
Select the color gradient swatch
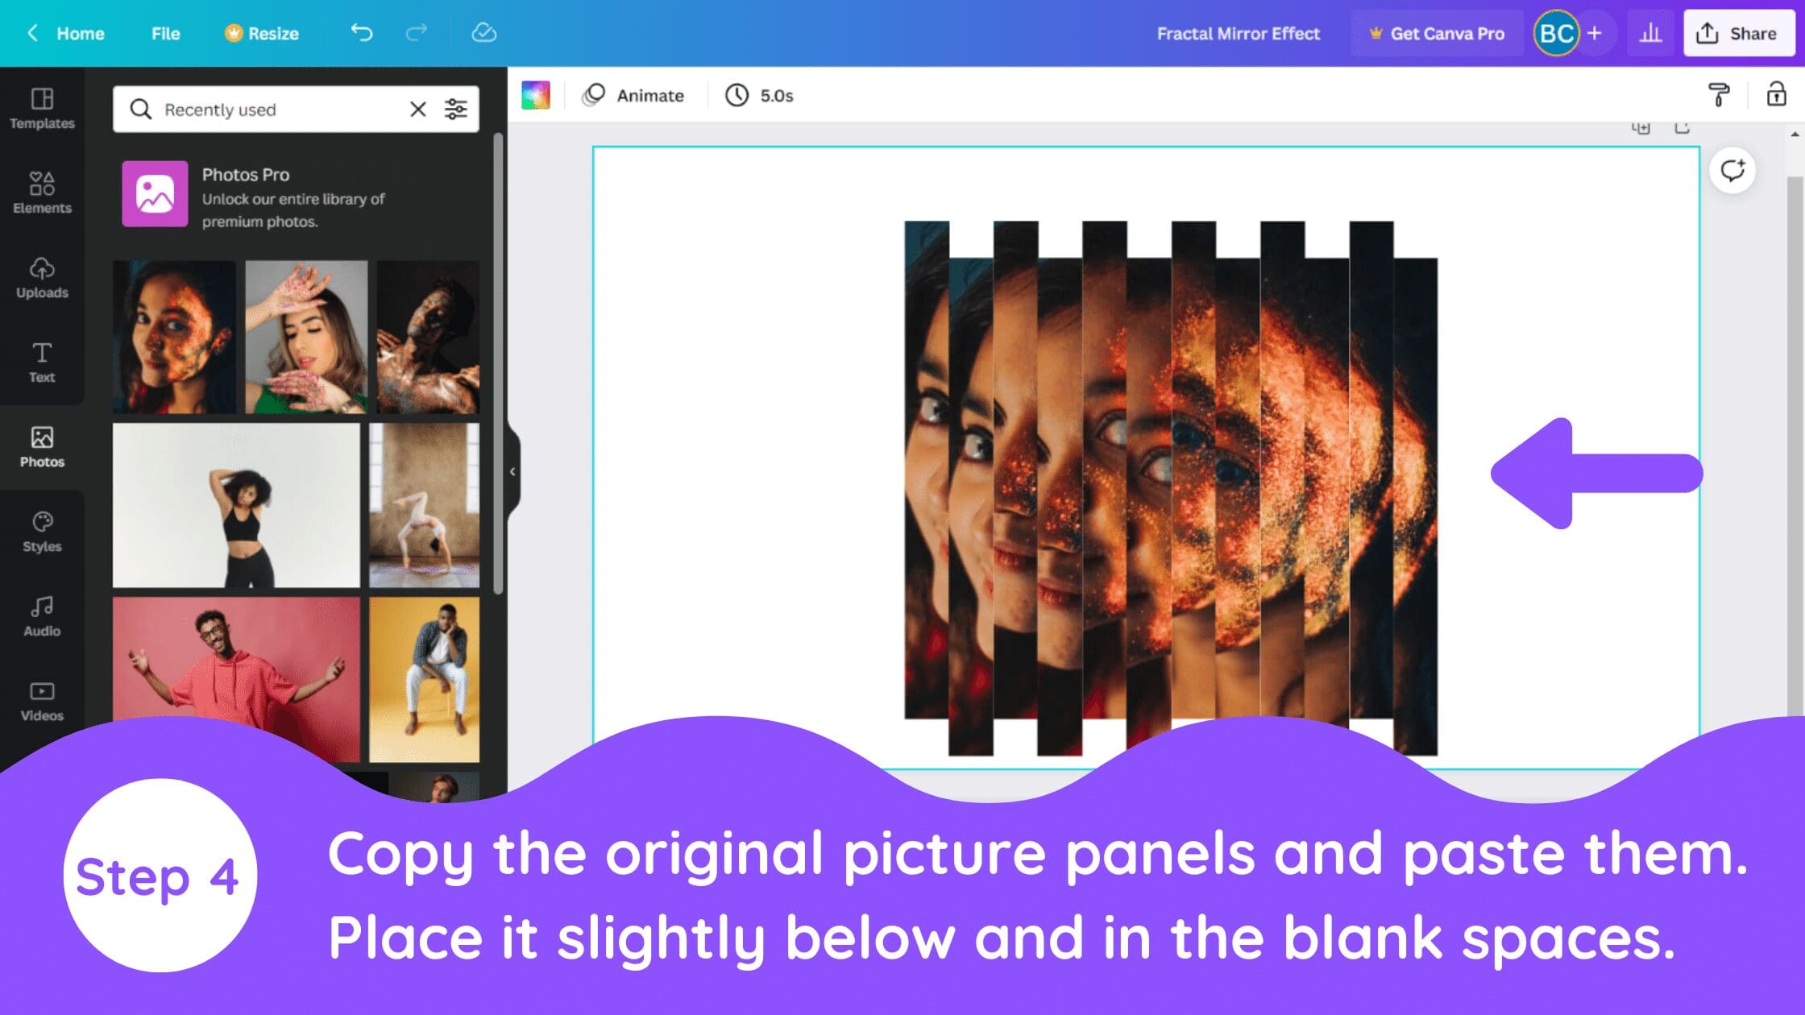pyautogui.click(x=536, y=95)
